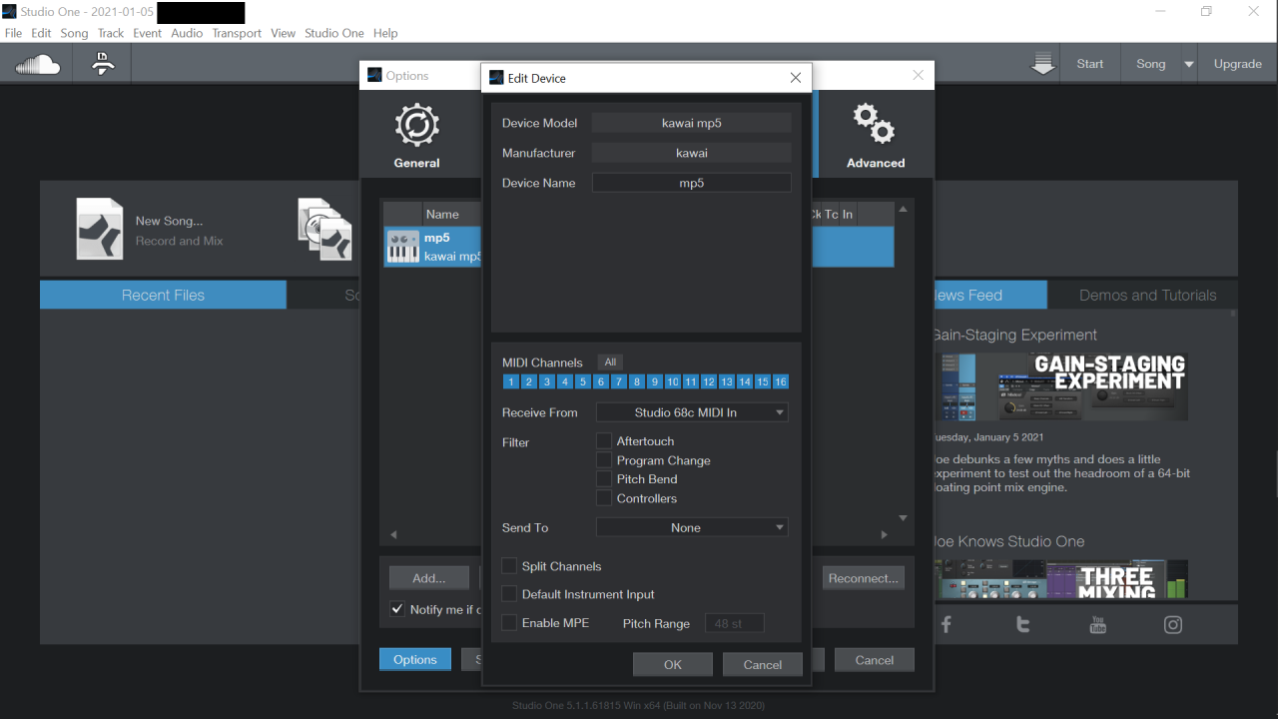Open the Advanced gears icon in Options
This screenshot has width=1278, height=719.
tap(874, 125)
